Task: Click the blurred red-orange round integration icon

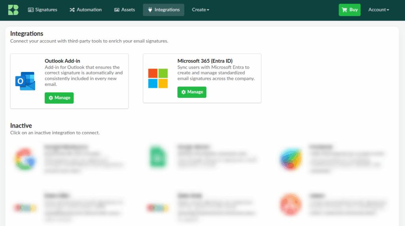Action: pyautogui.click(x=291, y=204)
